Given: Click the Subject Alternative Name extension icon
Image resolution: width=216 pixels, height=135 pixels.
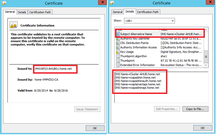Looking at the screenshot, I should [118, 34].
